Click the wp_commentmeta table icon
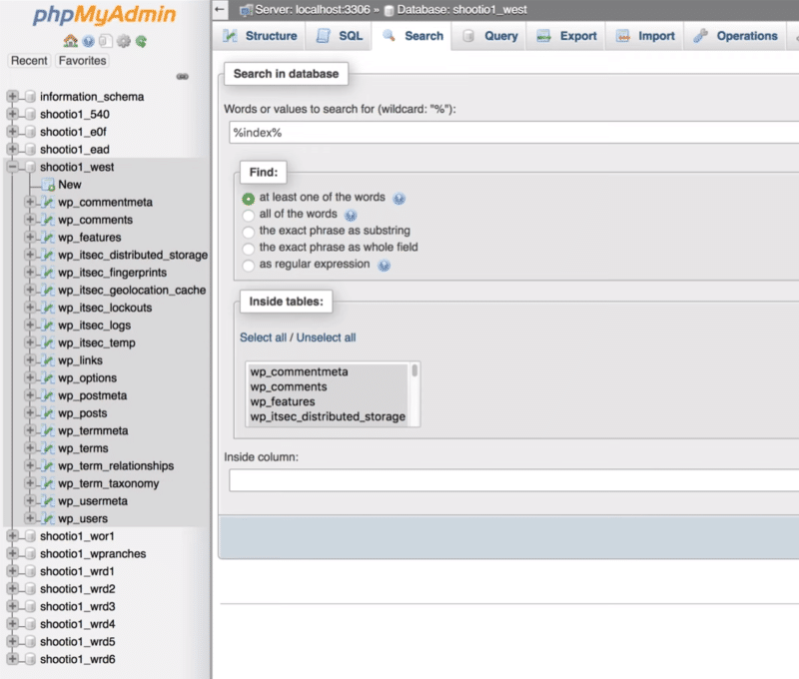The image size is (799, 679). (x=48, y=203)
